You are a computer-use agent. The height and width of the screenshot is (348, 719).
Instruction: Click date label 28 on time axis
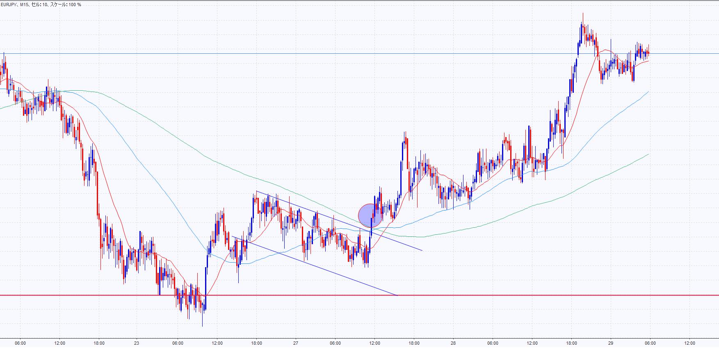pos(453,343)
